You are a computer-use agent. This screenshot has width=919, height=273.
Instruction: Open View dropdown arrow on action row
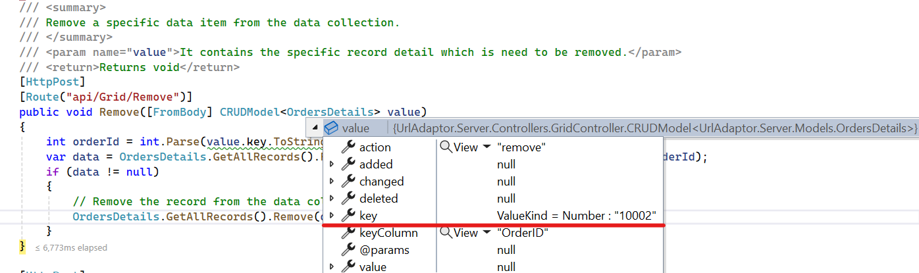487,147
